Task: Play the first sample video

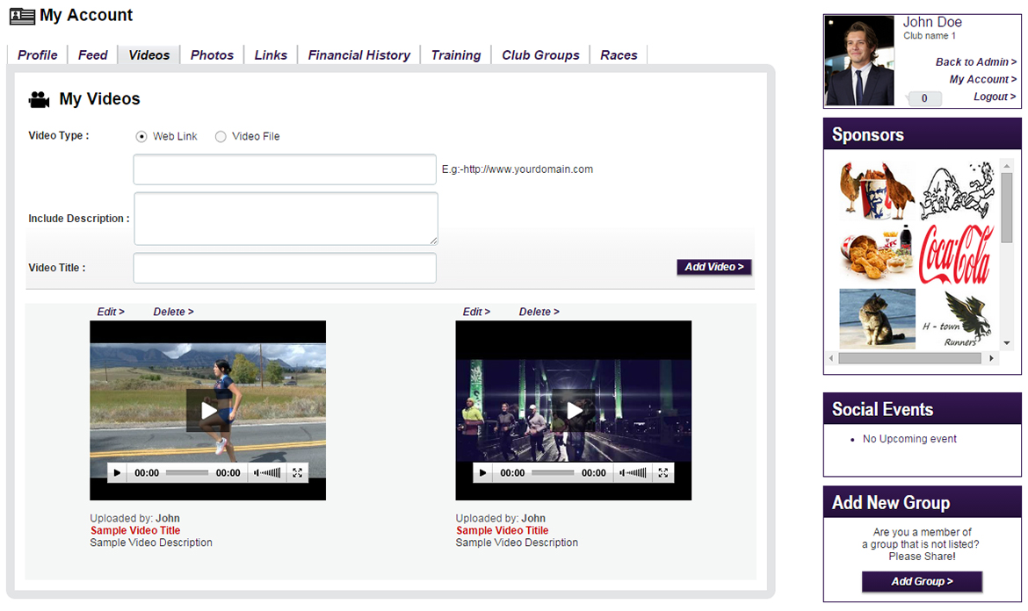Action: pyautogui.click(x=207, y=409)
